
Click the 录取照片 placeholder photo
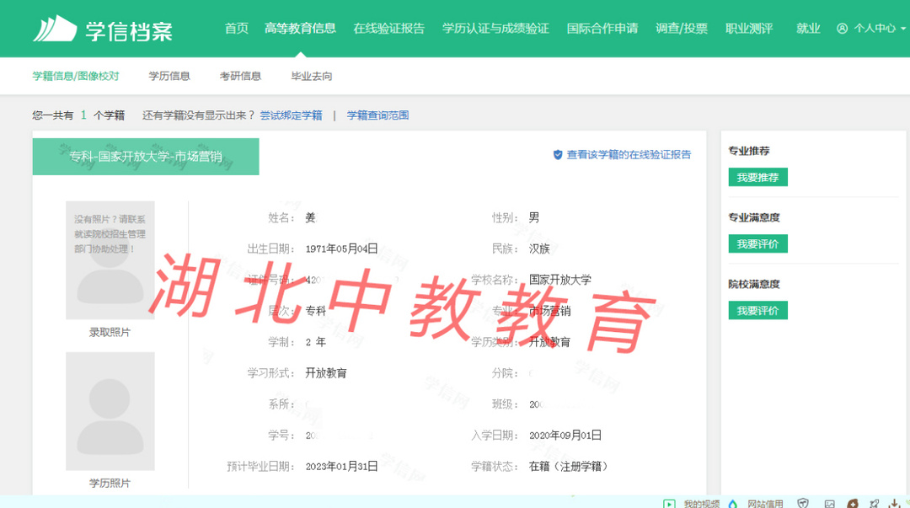[110, 260]
